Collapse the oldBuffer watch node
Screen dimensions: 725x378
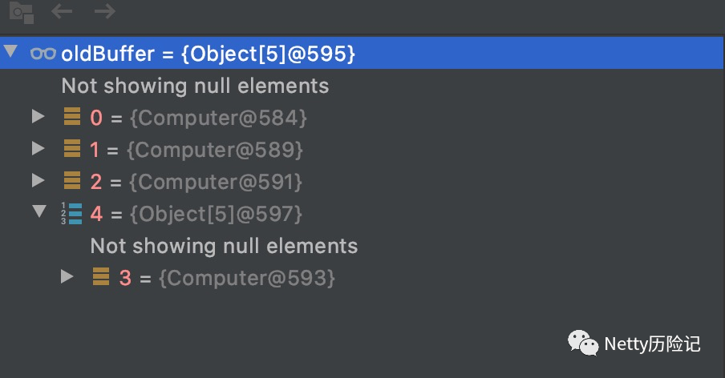(10, 53)
